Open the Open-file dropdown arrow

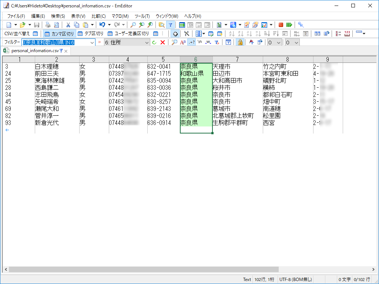pos(30,24)
